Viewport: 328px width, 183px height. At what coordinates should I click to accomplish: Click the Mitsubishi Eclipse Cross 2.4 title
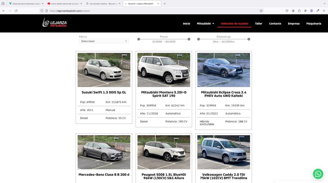tap(224, 94)
